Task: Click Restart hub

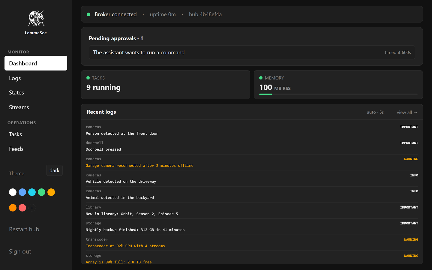Action: [24, 229]
